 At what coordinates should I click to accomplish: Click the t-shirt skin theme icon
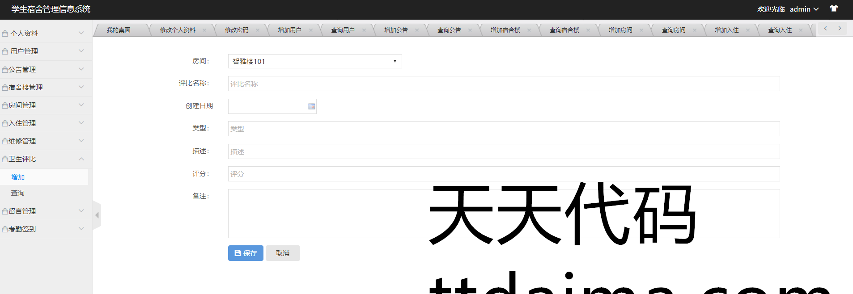coord(834,9)
